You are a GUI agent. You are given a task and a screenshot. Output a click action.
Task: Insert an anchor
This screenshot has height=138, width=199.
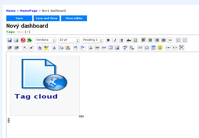click(91, 48)
